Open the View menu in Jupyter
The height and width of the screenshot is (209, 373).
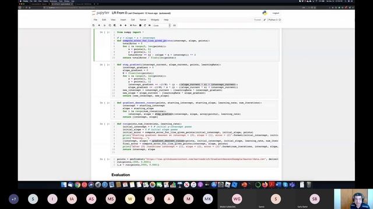[113, 20]
